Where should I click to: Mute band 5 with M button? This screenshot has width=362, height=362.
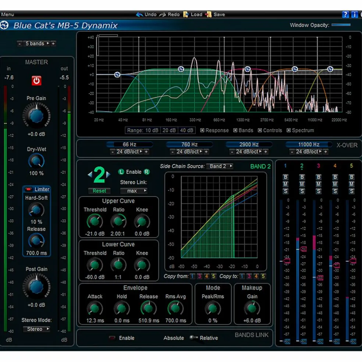[352, 184]
